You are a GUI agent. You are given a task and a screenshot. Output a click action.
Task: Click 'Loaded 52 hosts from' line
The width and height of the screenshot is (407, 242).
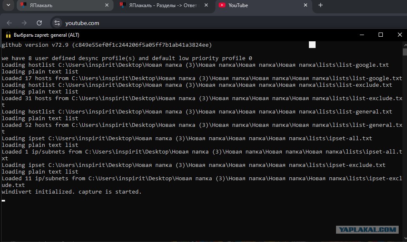click(202, 129)
